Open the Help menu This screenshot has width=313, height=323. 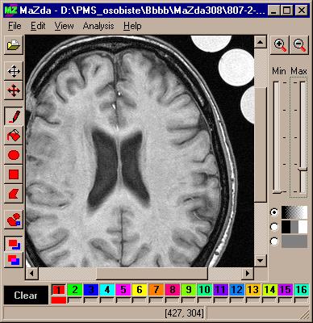(132, 26)
